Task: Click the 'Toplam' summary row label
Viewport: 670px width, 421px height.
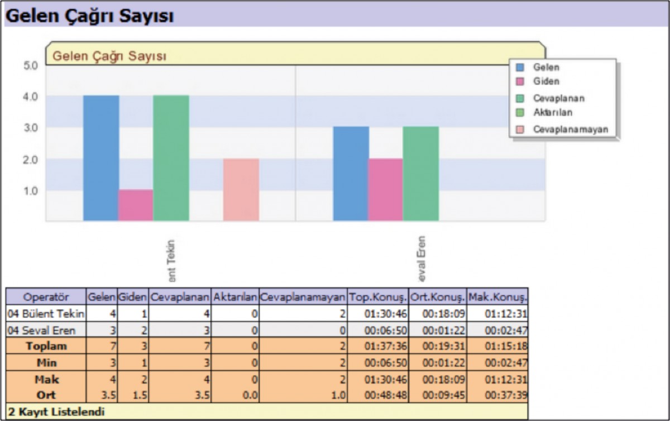Action: coord(46,346)
